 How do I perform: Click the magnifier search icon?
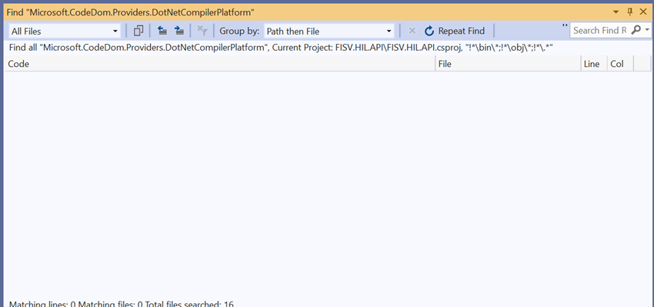click(636, 30)
